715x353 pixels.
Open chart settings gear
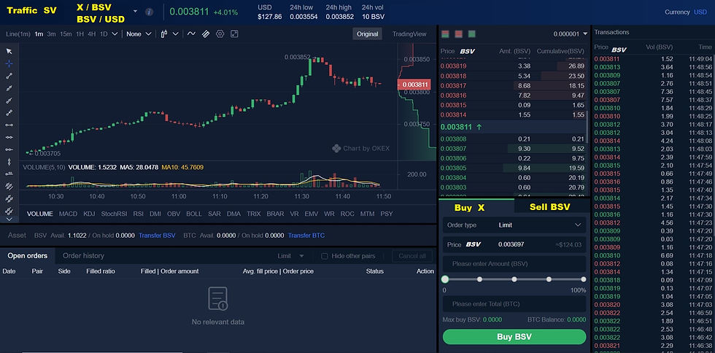[220, 34]
